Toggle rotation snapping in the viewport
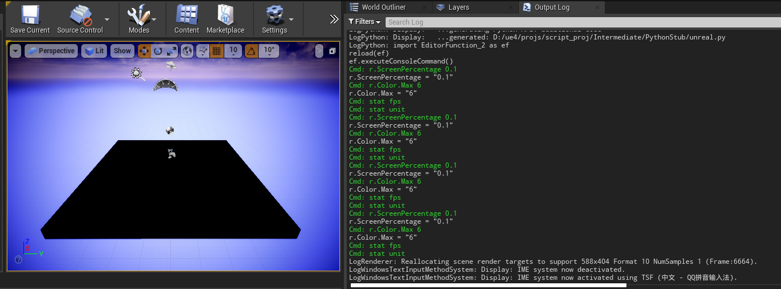The height and width of the screenshot is (289, 781). click(x=252, y=51)
